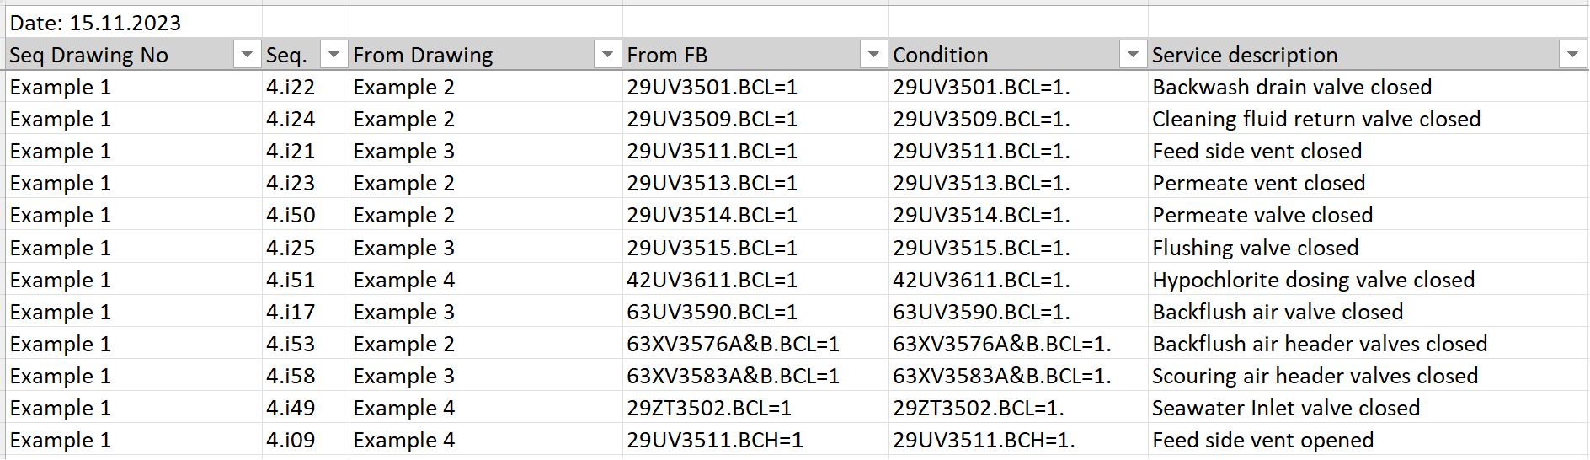Image resolution: width=1590 pixels, height=460 pixels.
Task: Select the Example 3 cell in row 4.i21
Action: pyautogui.click(x=486, y=151)
